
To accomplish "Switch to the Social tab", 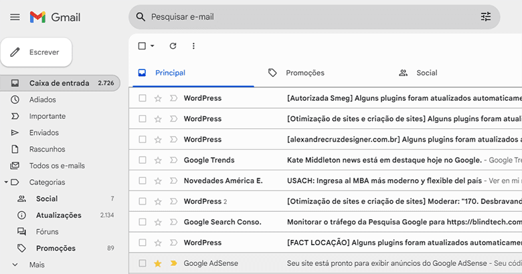I will 418,73.
